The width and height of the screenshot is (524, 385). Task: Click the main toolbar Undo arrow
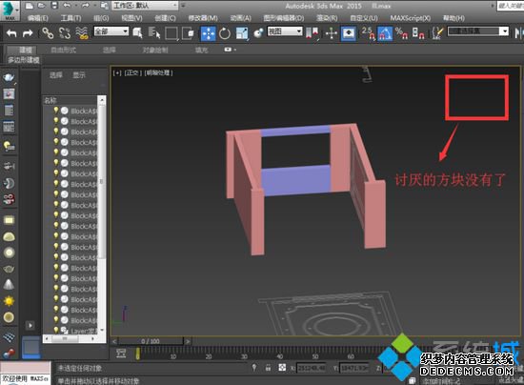click(x=11, y=32)
